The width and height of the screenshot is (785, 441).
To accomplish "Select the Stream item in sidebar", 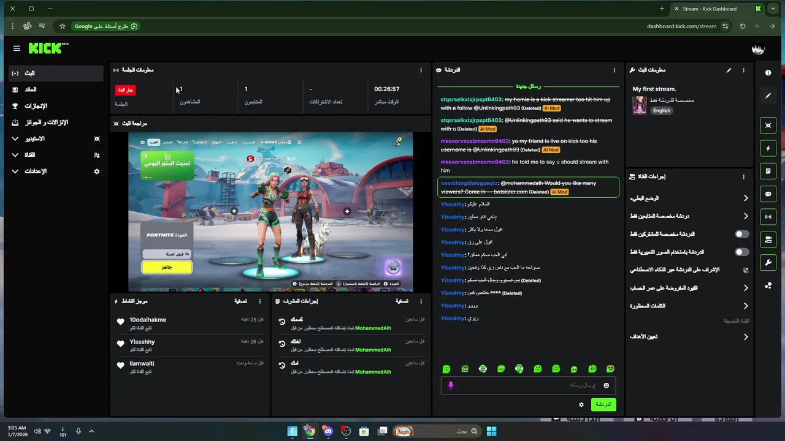I will [x=56, y=73].
